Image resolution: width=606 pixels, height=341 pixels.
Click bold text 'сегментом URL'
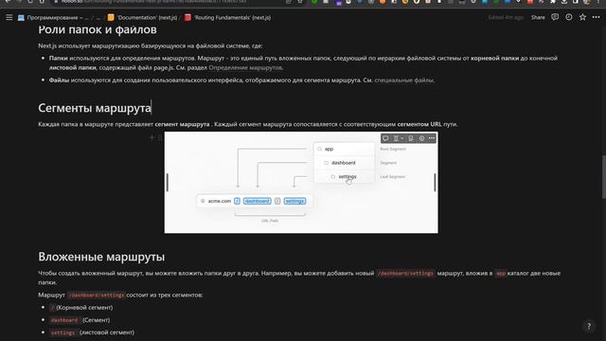click(419, 124)
